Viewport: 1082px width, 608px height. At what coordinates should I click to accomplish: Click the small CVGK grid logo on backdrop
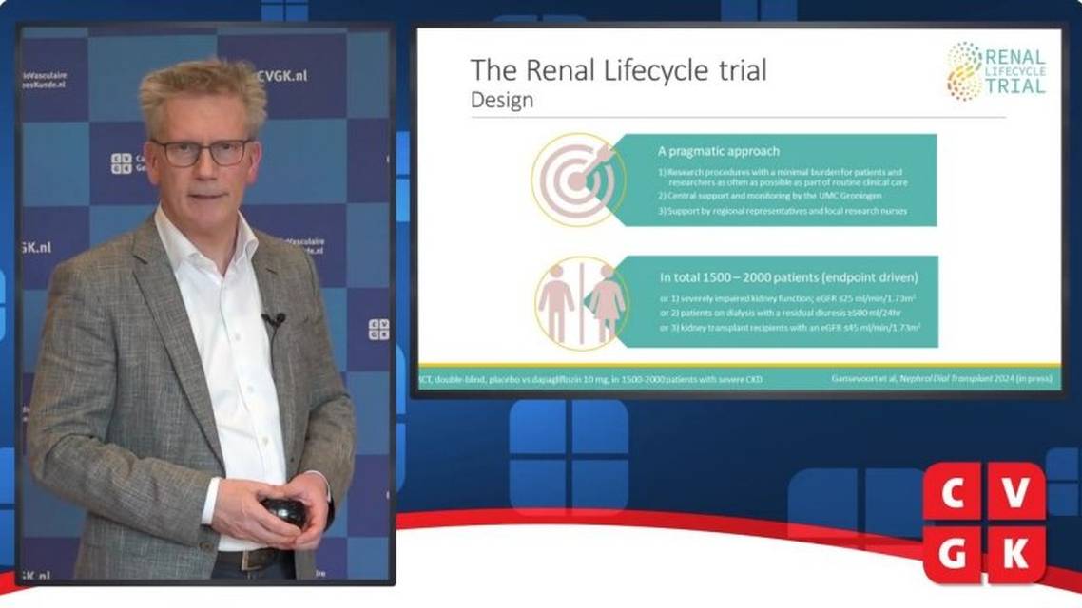[x=378, y=330]
